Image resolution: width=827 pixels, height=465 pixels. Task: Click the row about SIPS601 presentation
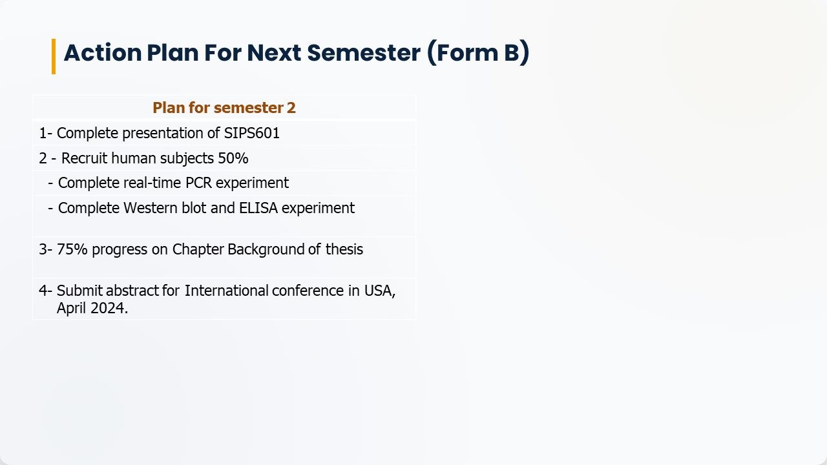pyautogui.click(x=224, y=133)
